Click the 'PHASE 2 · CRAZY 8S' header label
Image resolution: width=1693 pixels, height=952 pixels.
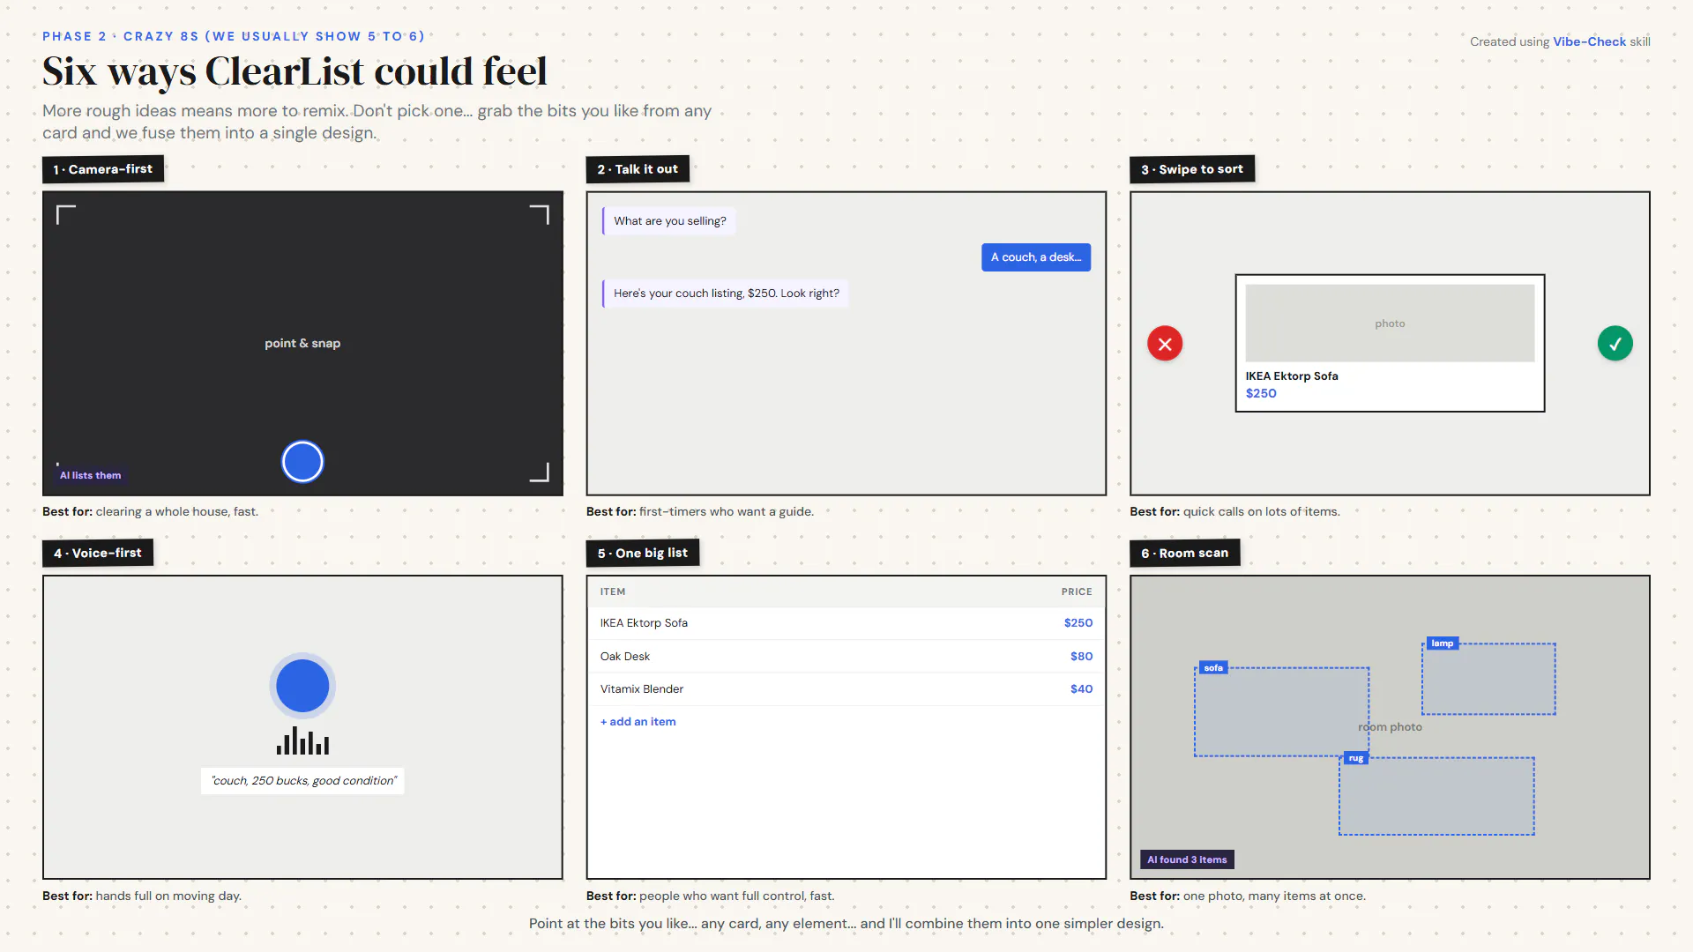pyautogui.click(x=234, y=36)
